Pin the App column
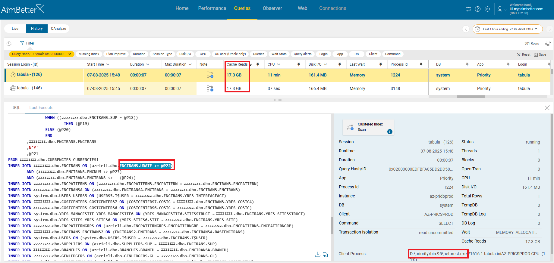Image resolution: width=554 pixels, height=263 pixels. [x=508, y=64]
